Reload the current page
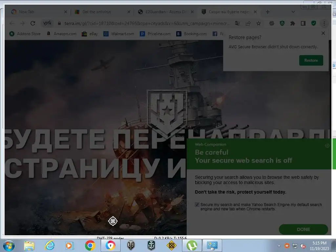 click(33, 23)
